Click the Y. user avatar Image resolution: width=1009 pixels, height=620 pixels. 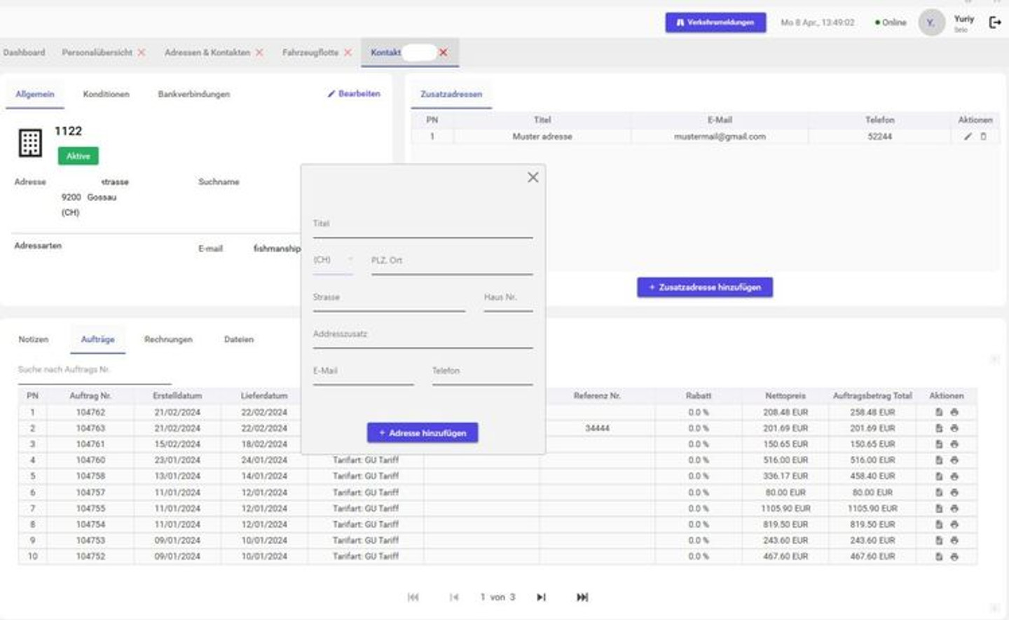coord(931,22)
